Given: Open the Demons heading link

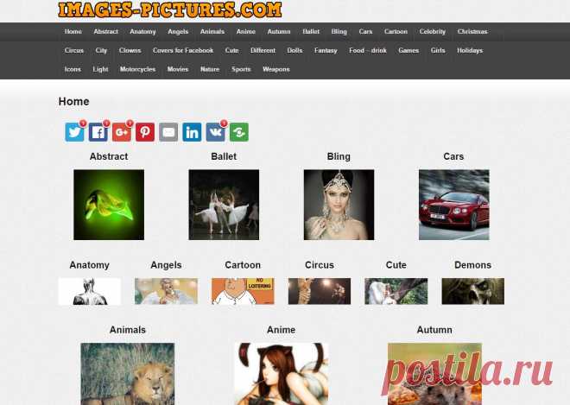Looking at the screenshot, I should 473,265.
